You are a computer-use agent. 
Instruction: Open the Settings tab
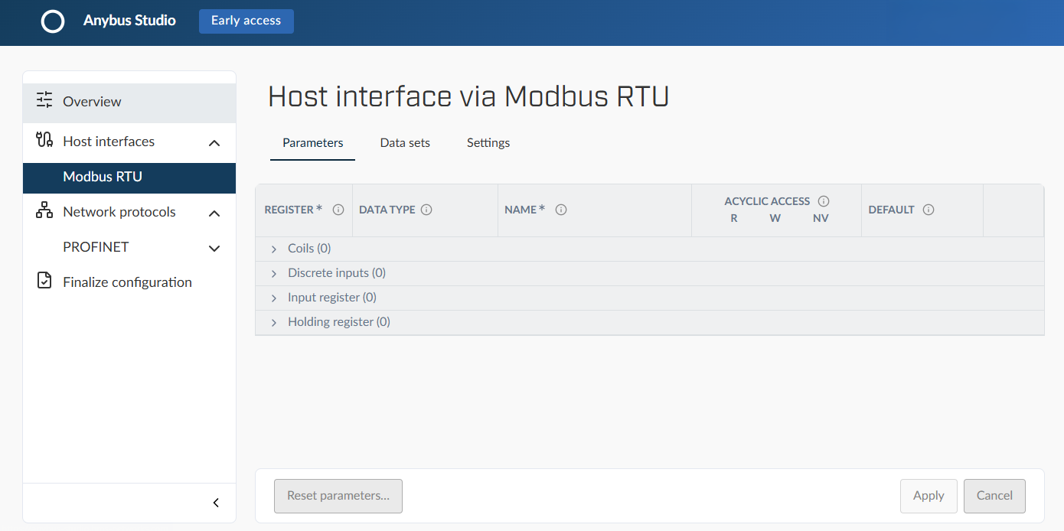488,143
